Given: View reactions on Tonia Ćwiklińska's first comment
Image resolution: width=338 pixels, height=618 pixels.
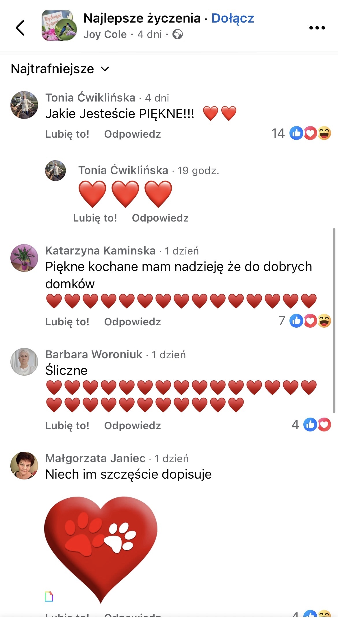Looking at the screenshot, I should point(301,133).
